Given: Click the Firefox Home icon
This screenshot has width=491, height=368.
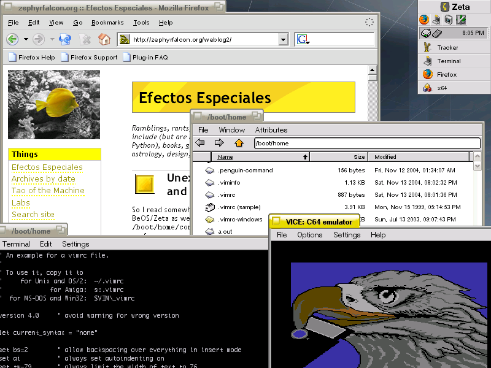Looking at the screenshot, I should pos(104,39).
